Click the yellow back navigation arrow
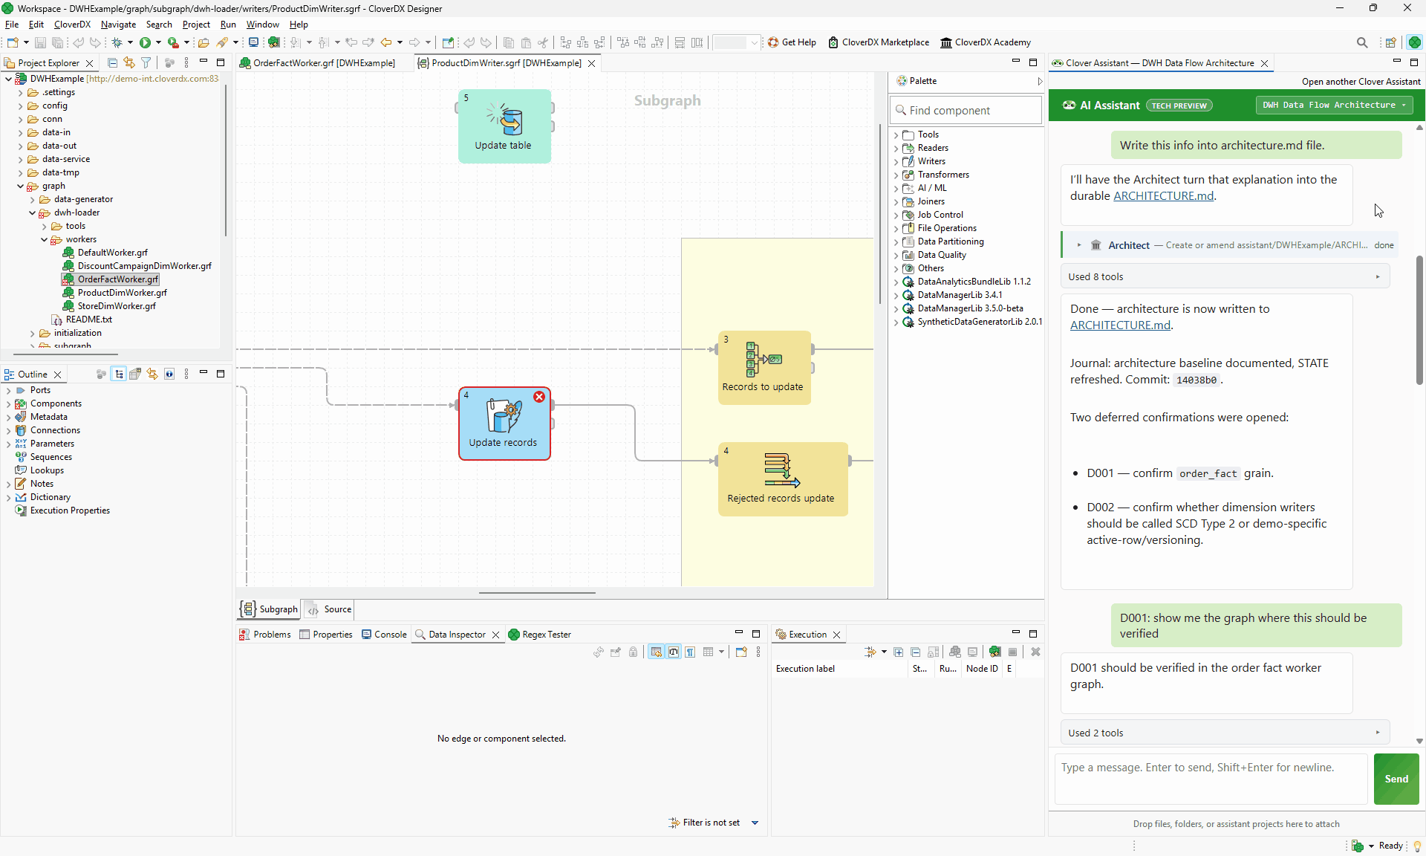This screenshot has height=856, width=1426. pos(386,42)
